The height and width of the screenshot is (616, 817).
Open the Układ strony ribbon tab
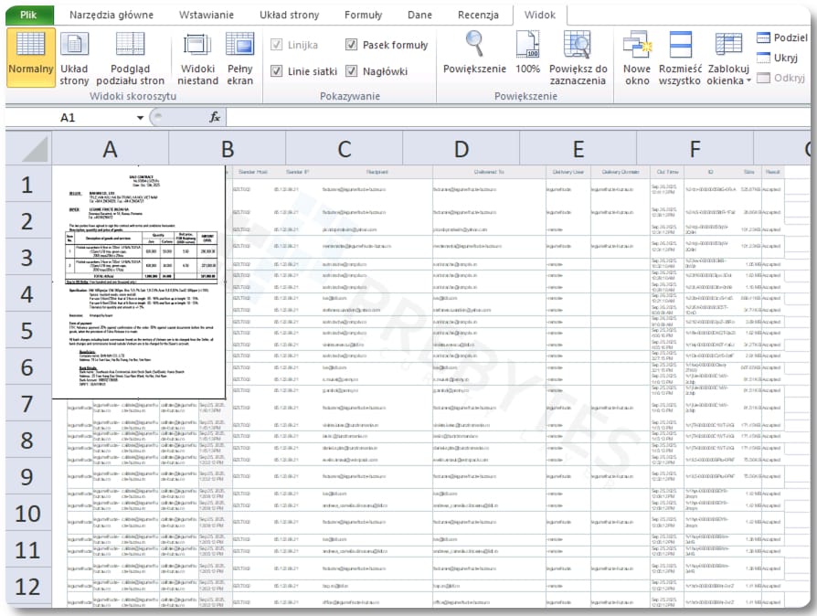point(289,15)
